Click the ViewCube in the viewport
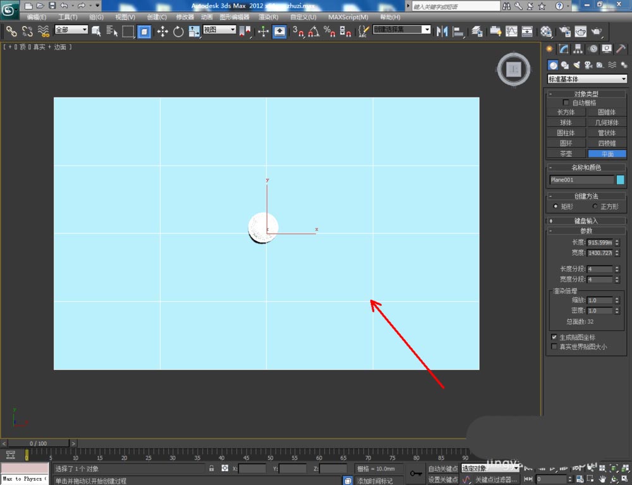 point(514,69)
